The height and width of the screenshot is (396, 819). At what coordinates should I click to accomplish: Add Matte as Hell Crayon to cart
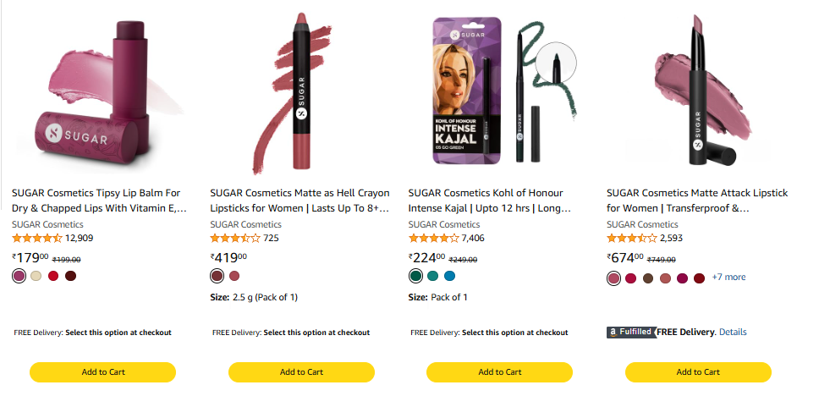pyautogui.click(x=301, y=371)
